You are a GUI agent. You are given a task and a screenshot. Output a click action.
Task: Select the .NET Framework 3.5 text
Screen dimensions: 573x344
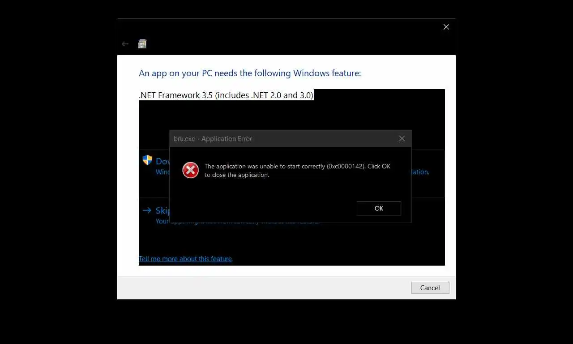(x=226, y=95)
